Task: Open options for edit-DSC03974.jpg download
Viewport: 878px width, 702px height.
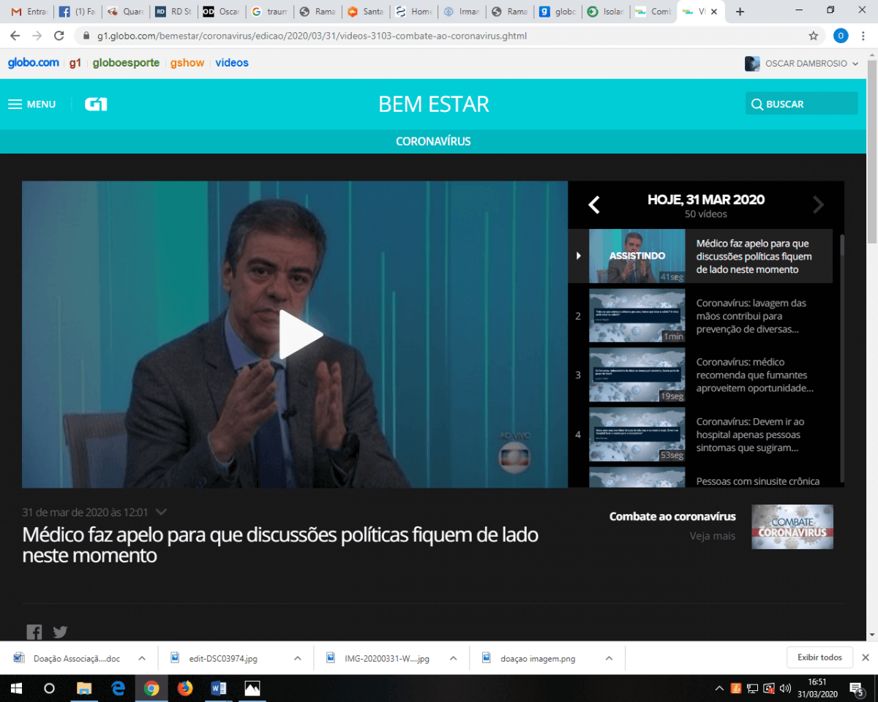Action: 298,658
